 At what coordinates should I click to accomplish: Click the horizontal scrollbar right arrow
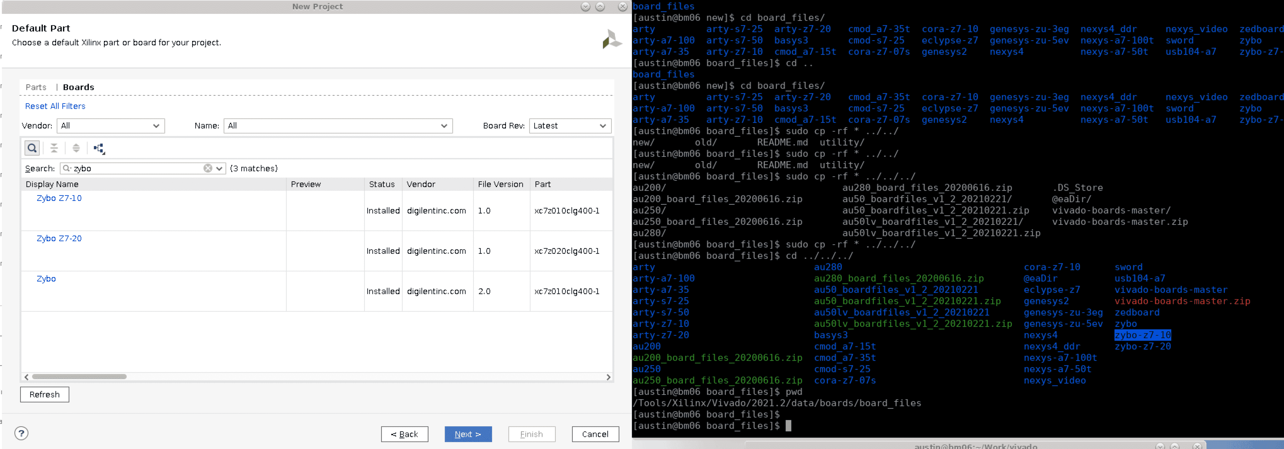tap(608, 377)
